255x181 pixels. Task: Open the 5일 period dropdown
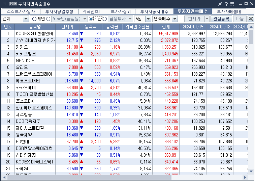pos(148,19)
